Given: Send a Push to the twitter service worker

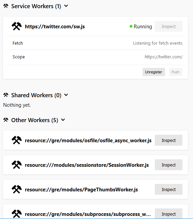Looking at the screenshot, I should (176, 72).
